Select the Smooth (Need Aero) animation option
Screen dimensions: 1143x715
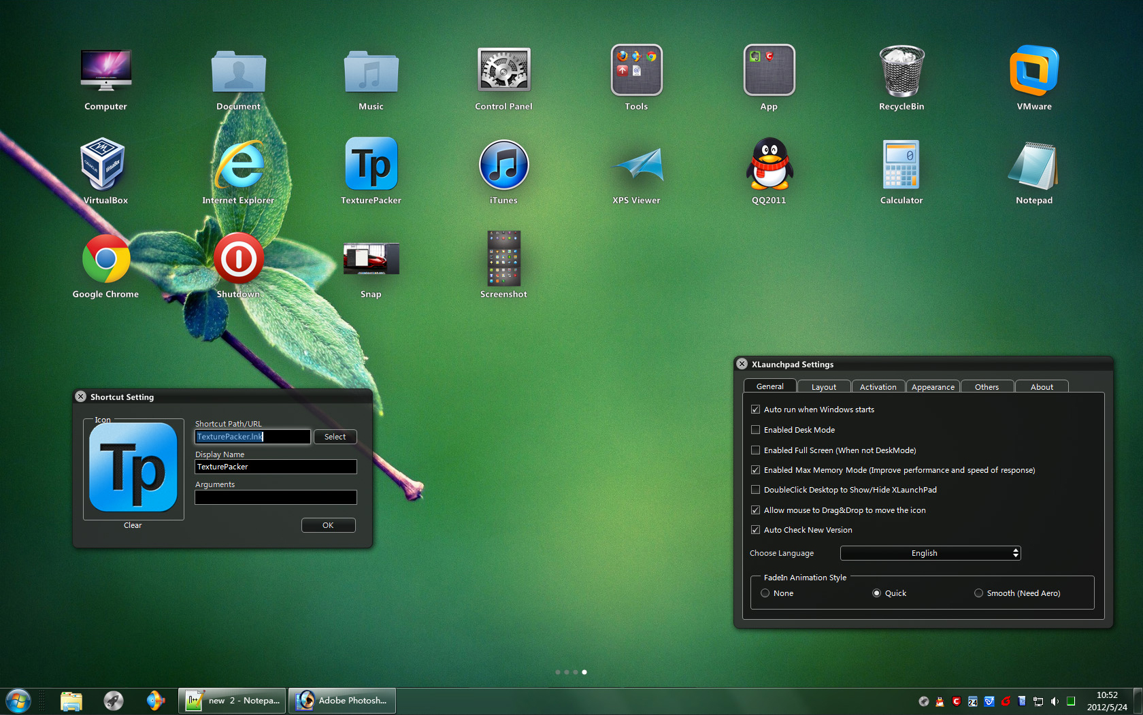click(978, 593)
